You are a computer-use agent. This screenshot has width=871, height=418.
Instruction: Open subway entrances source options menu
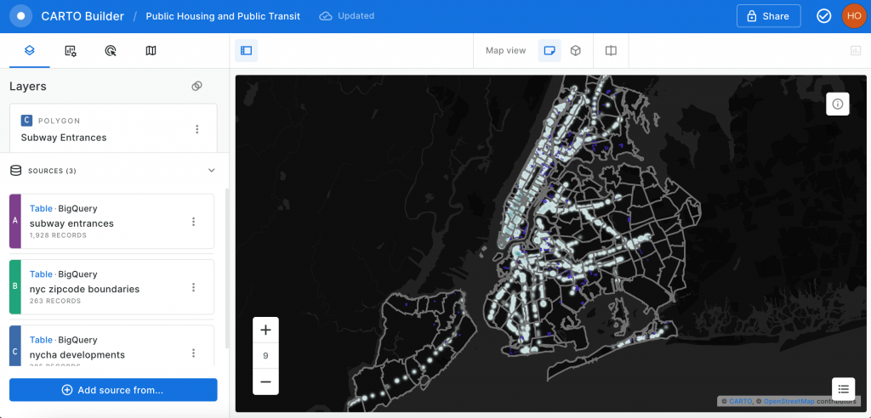coord(193,222)
